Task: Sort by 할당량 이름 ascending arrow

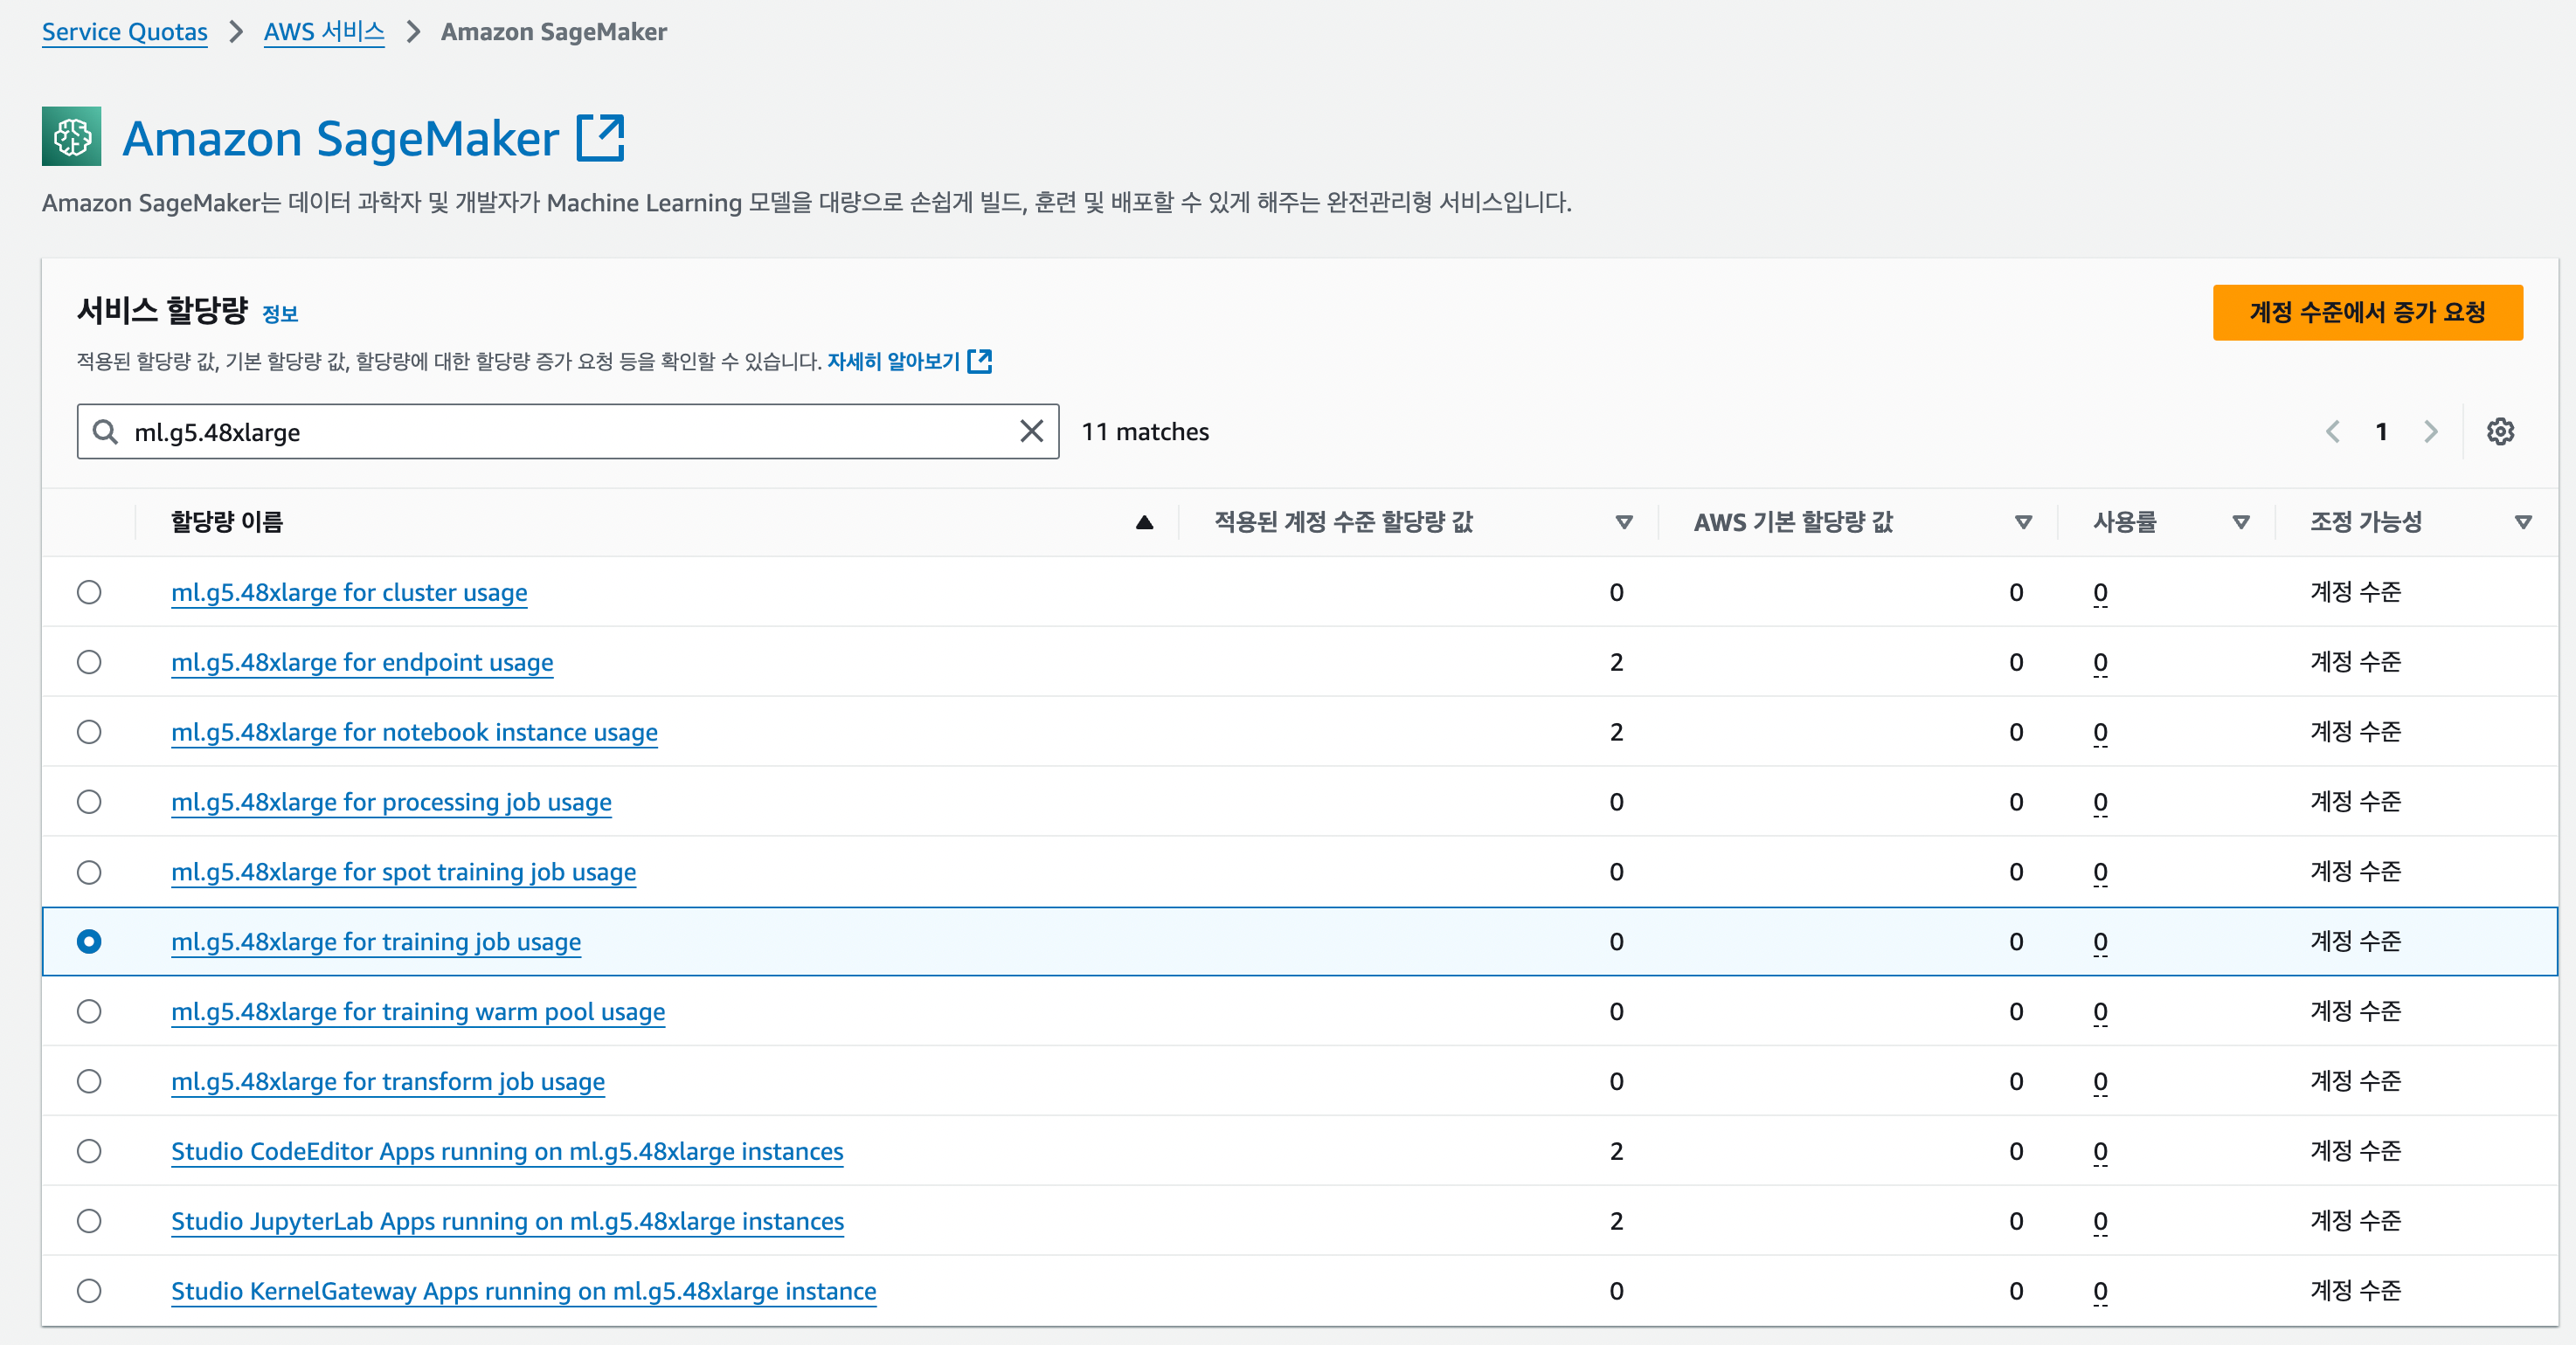Action: [1144, 521]
